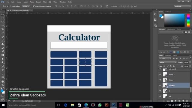The height and width of the screenshot is (108, 192).
Task: Toggle the layer filter on/off switch
Action: coord(190,58)
